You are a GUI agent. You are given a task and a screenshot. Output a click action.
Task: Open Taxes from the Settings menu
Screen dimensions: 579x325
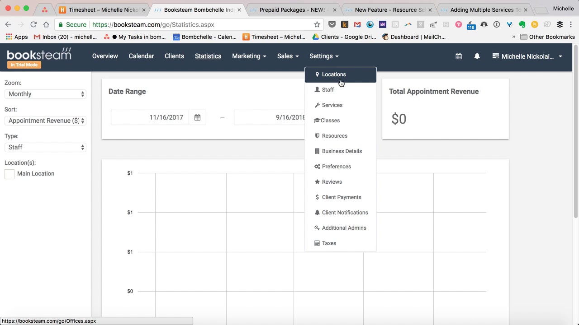[341, 243]
